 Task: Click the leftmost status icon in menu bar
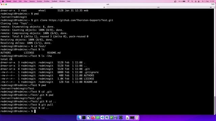tap(175, 1)
